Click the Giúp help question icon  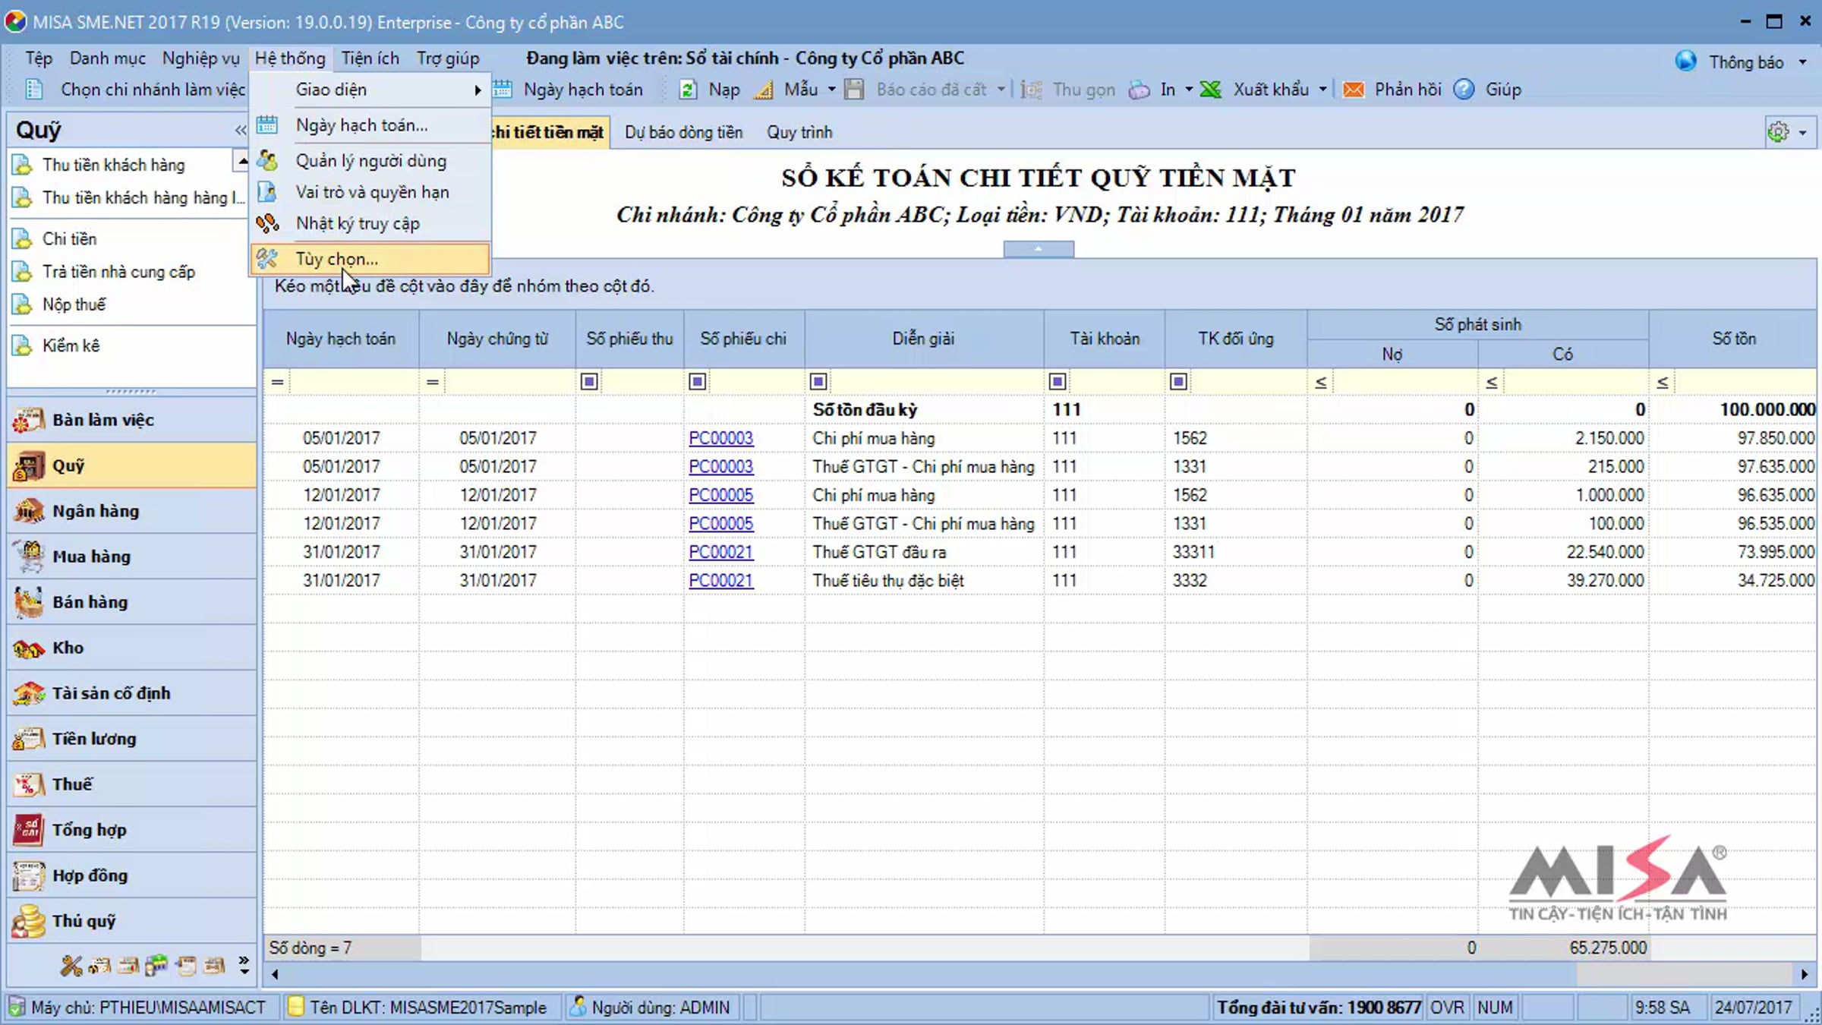[x=1464, y=90]
